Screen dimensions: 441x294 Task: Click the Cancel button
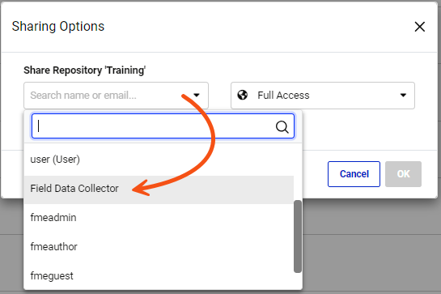354,174
